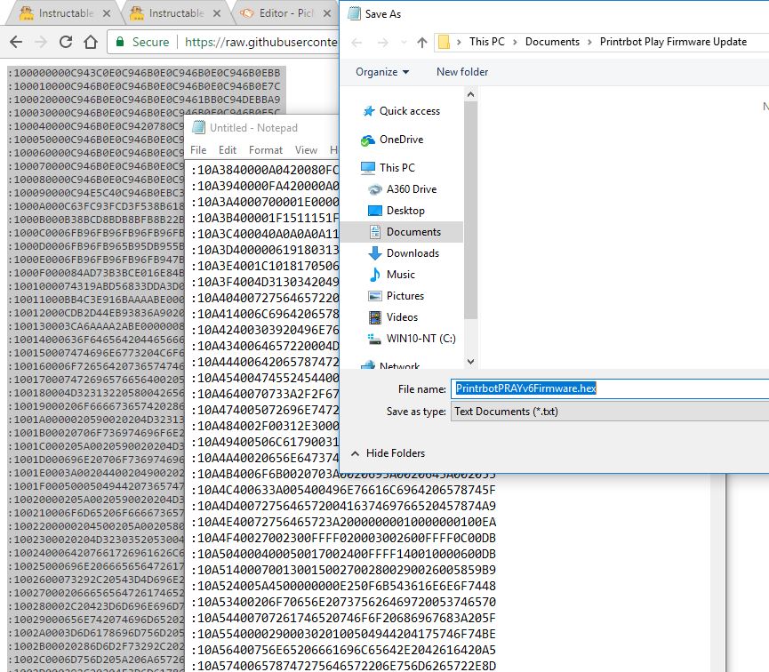Image resolution: width=769 pixels, height=672 pixels.
Task: Click navigation pane scroll up arrow
Action: (471, 95)
